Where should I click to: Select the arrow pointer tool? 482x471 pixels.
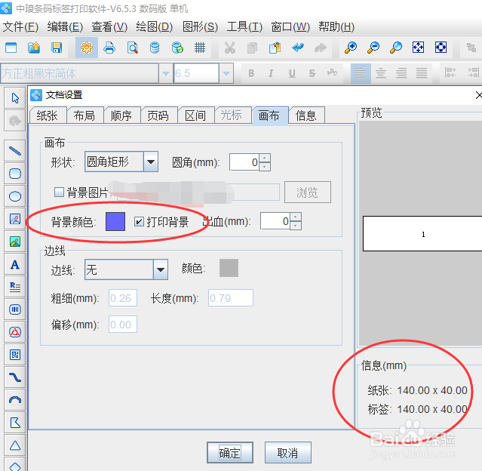pyautogui.click(x=15, y=98)
